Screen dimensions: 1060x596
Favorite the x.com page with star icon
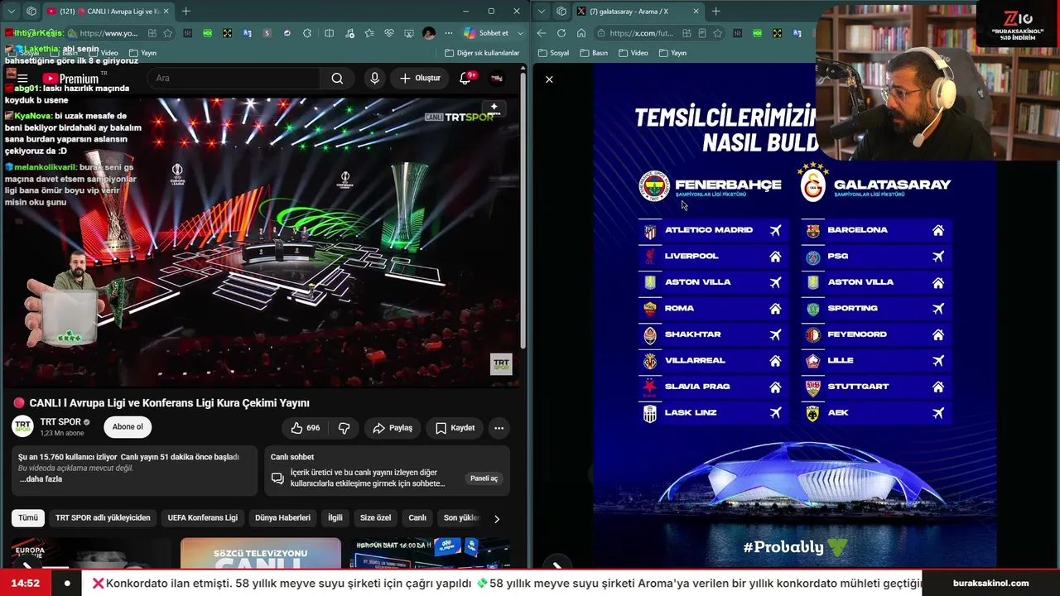pos(718,33)
